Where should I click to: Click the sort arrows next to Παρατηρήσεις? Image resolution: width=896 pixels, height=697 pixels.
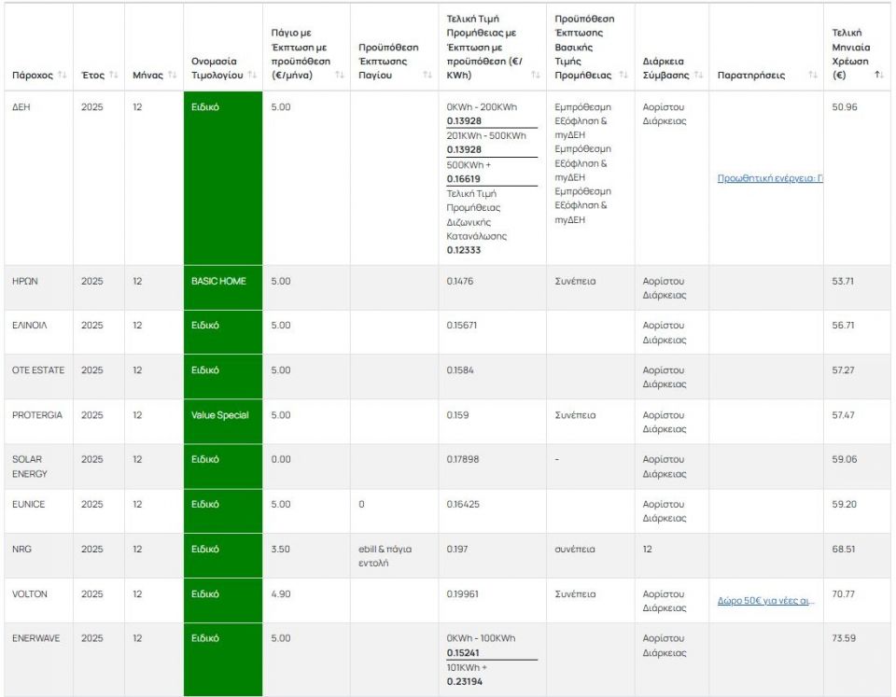pos(811,75)
